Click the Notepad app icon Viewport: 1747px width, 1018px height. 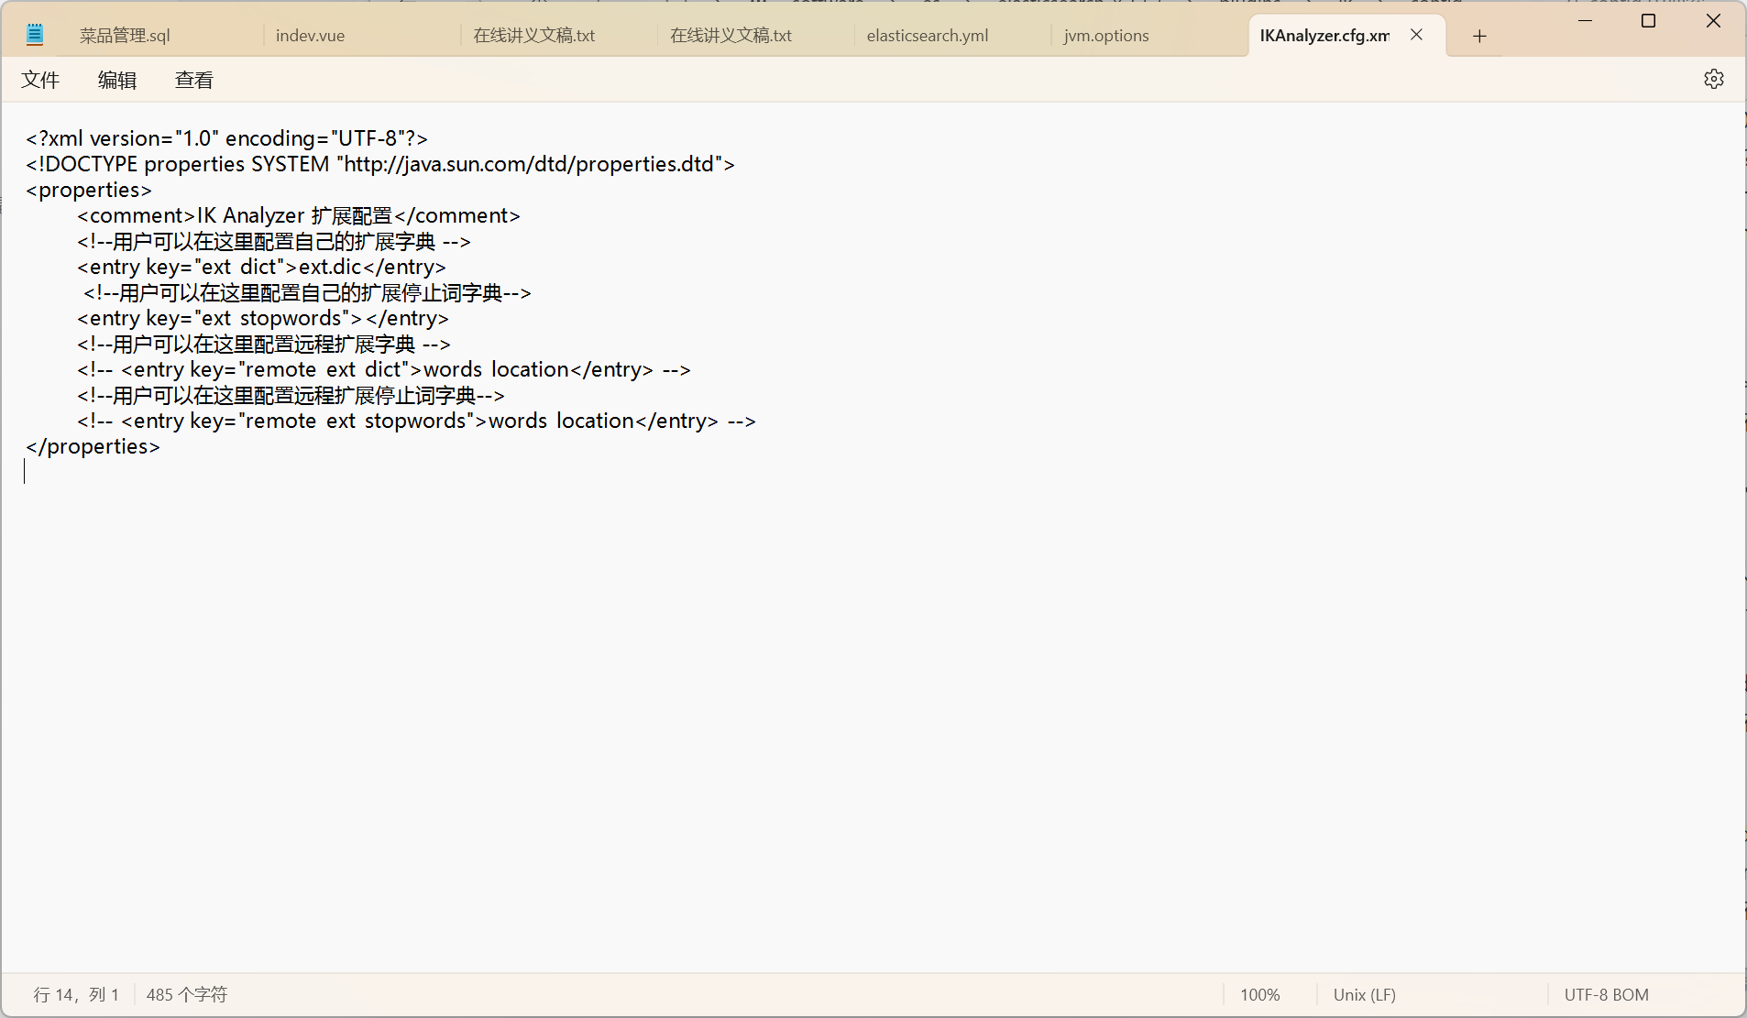[x=35, y=35]
